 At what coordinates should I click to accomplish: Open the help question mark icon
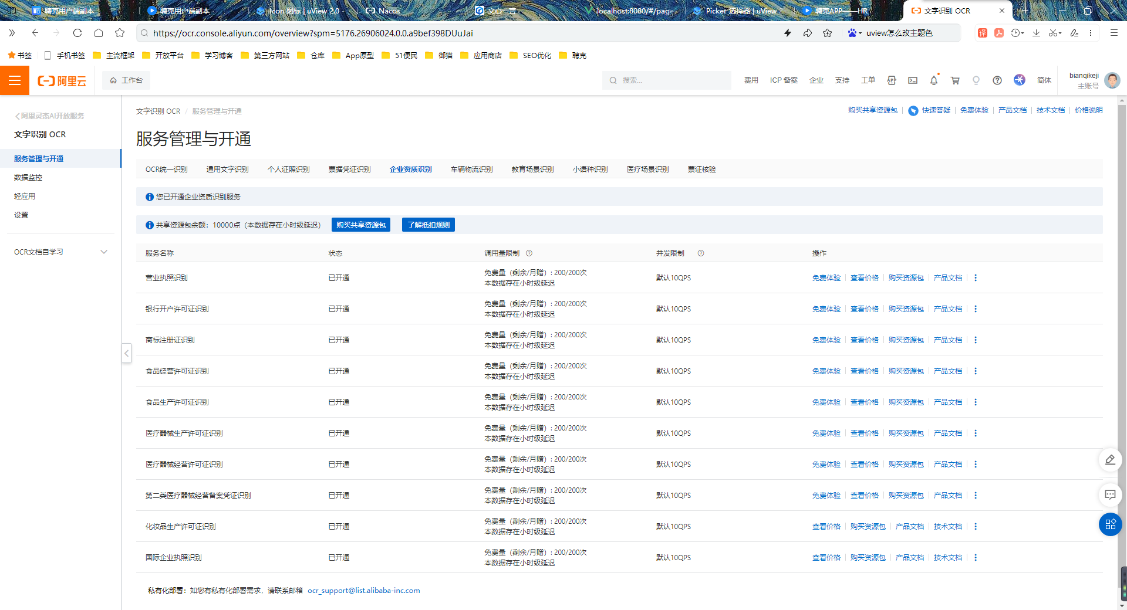point(997,80)
